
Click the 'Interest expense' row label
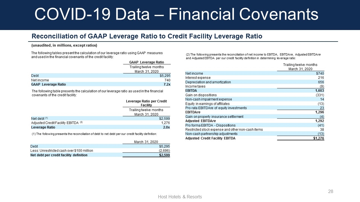point(198,78)
